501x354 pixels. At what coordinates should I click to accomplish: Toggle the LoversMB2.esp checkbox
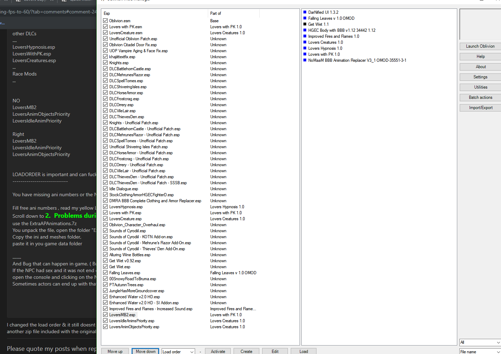(x=105, y=315)
